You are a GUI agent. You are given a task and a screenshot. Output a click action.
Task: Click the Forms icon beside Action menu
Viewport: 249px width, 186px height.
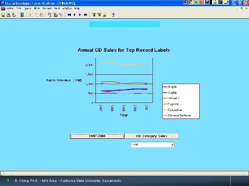tap(3, 8)
